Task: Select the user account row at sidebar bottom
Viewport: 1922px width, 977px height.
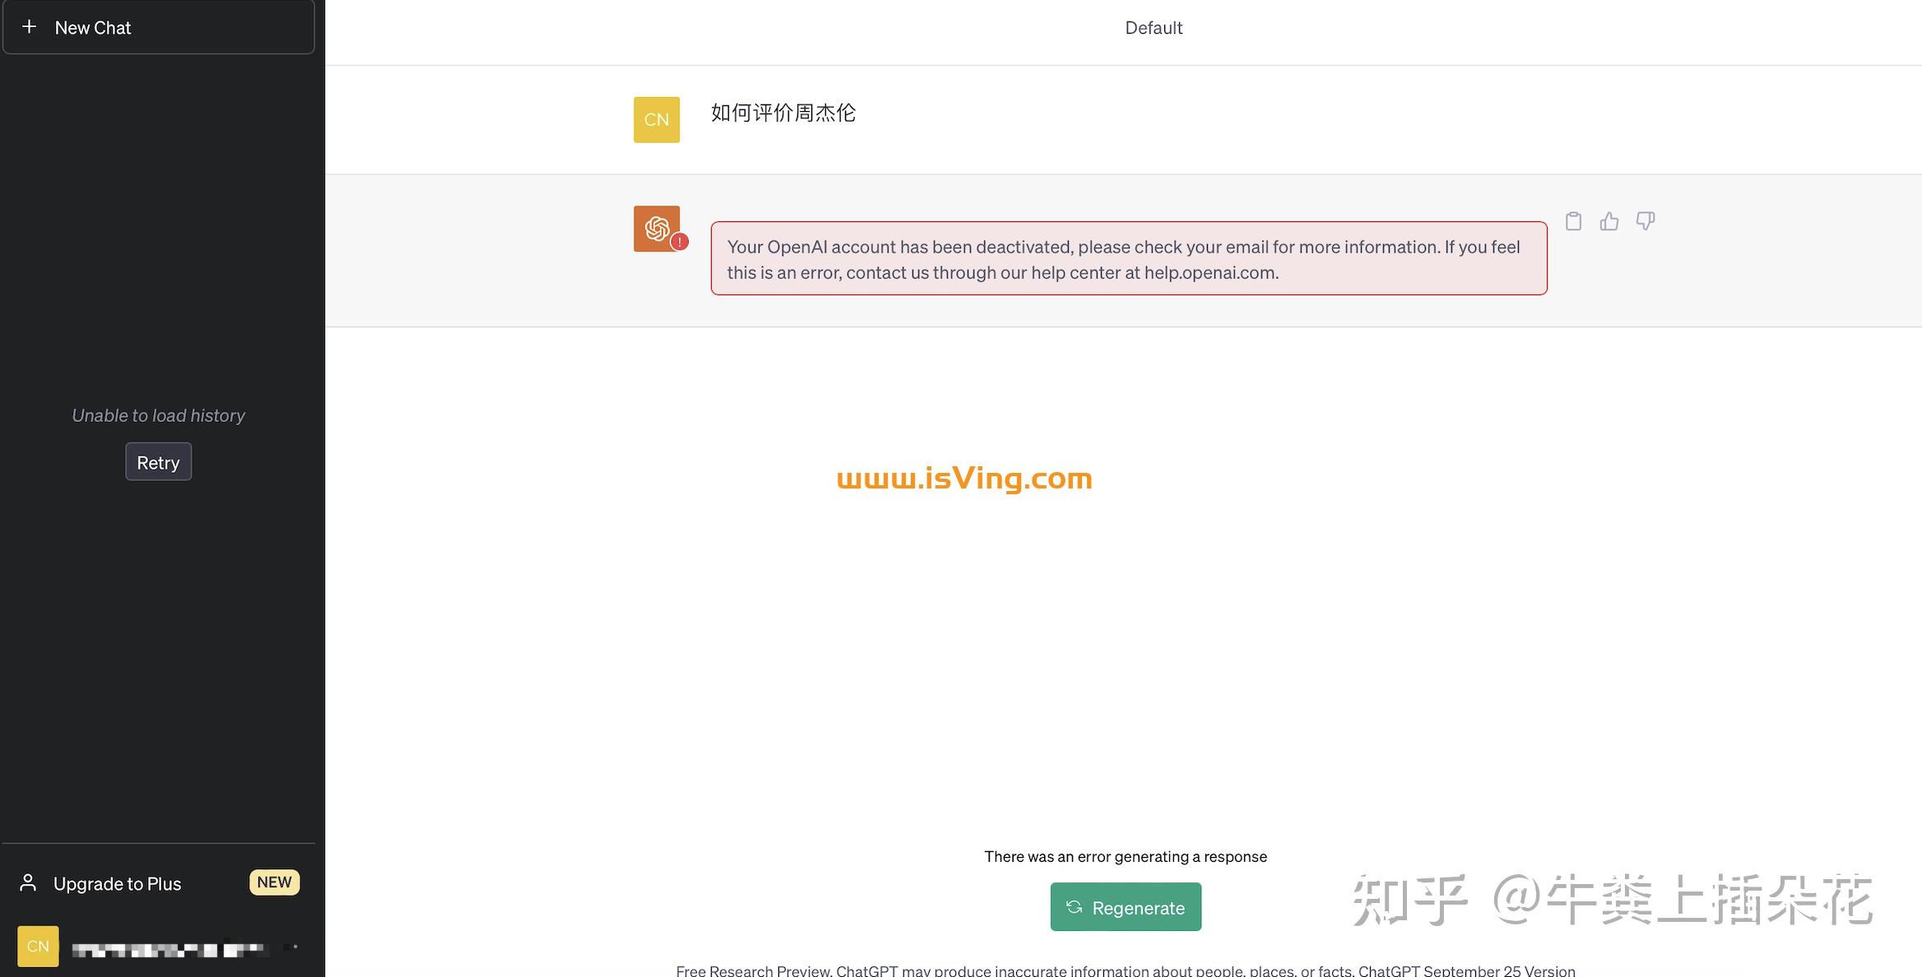Action: (x=156, y=946)
